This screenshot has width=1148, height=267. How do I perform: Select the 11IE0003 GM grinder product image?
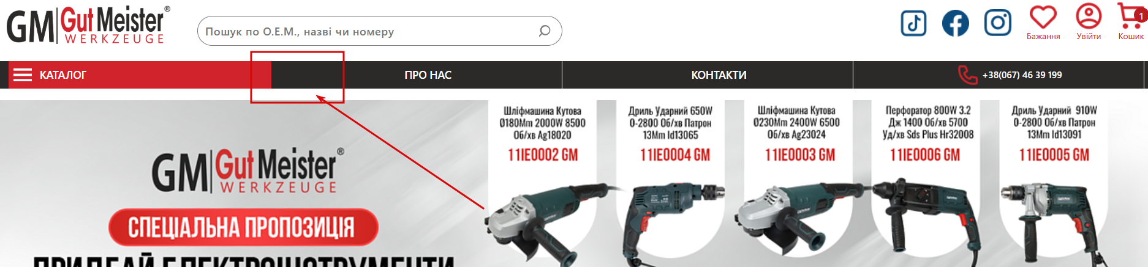click(796, 220)
